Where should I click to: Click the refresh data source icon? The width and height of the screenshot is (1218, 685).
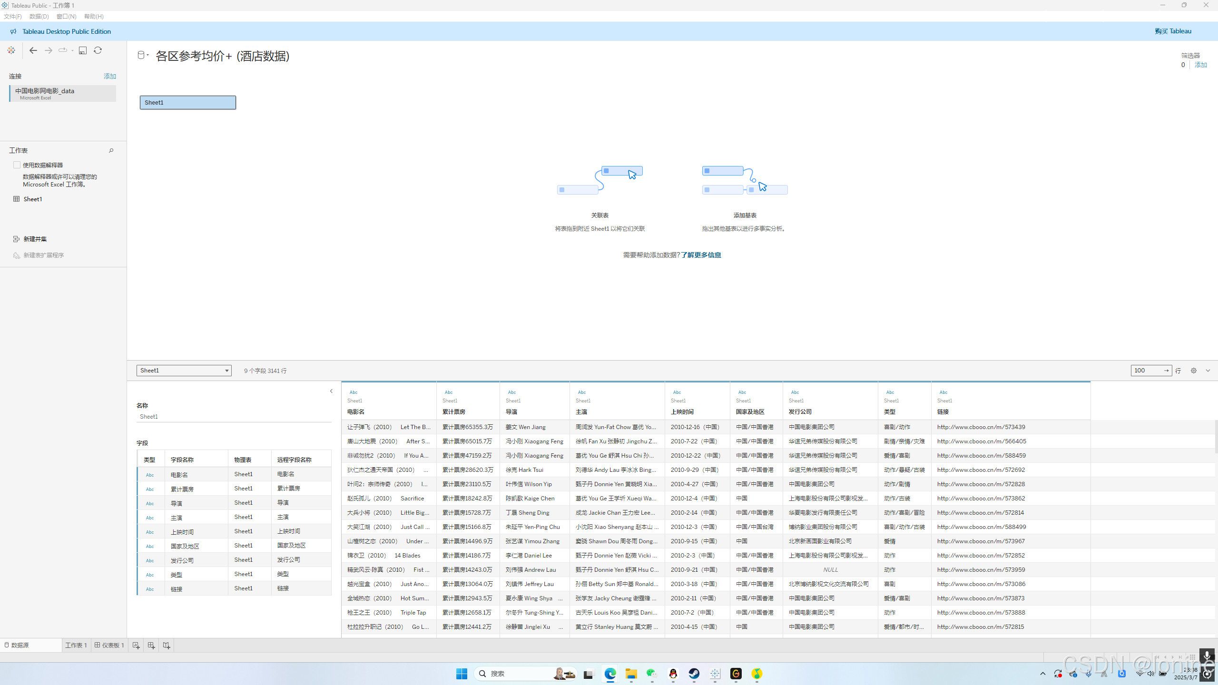click(x=98, y=50)
